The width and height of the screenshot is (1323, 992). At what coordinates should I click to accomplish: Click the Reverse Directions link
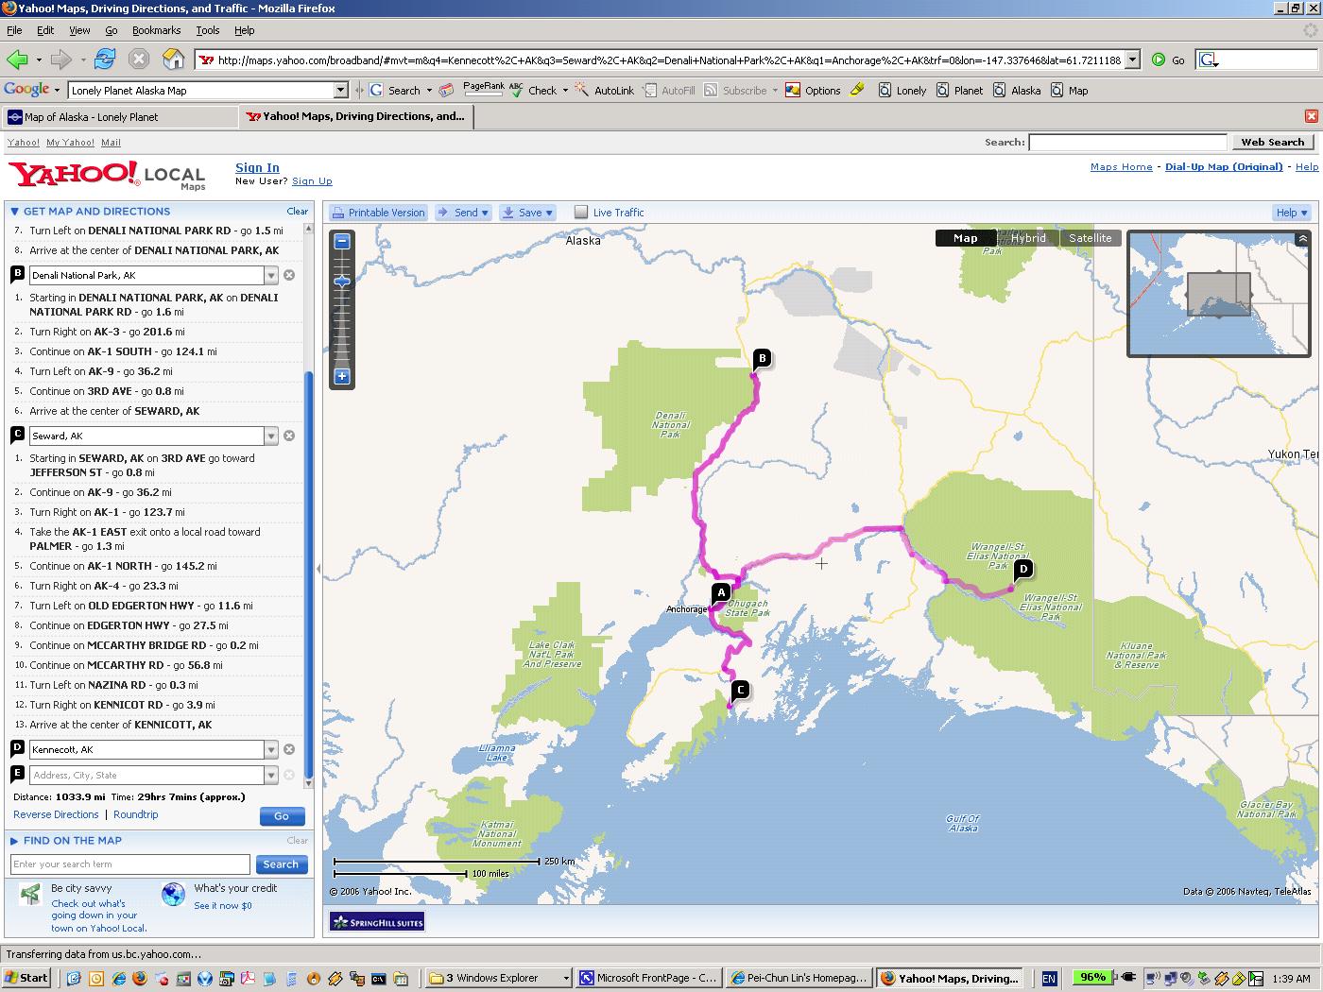[x=56, y=814]
